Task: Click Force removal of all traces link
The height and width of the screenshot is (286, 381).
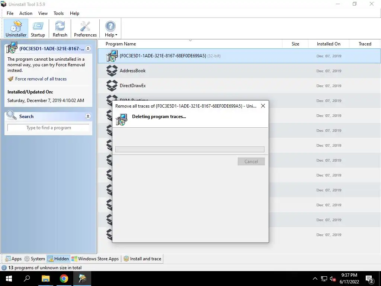Action: [x=41, y=79]
